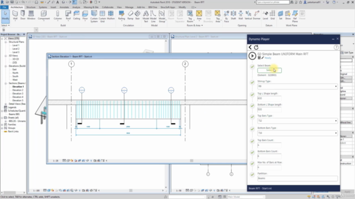Select the Model Text tool
Viewport: 355px width, 199px height.
pos(146,16)
